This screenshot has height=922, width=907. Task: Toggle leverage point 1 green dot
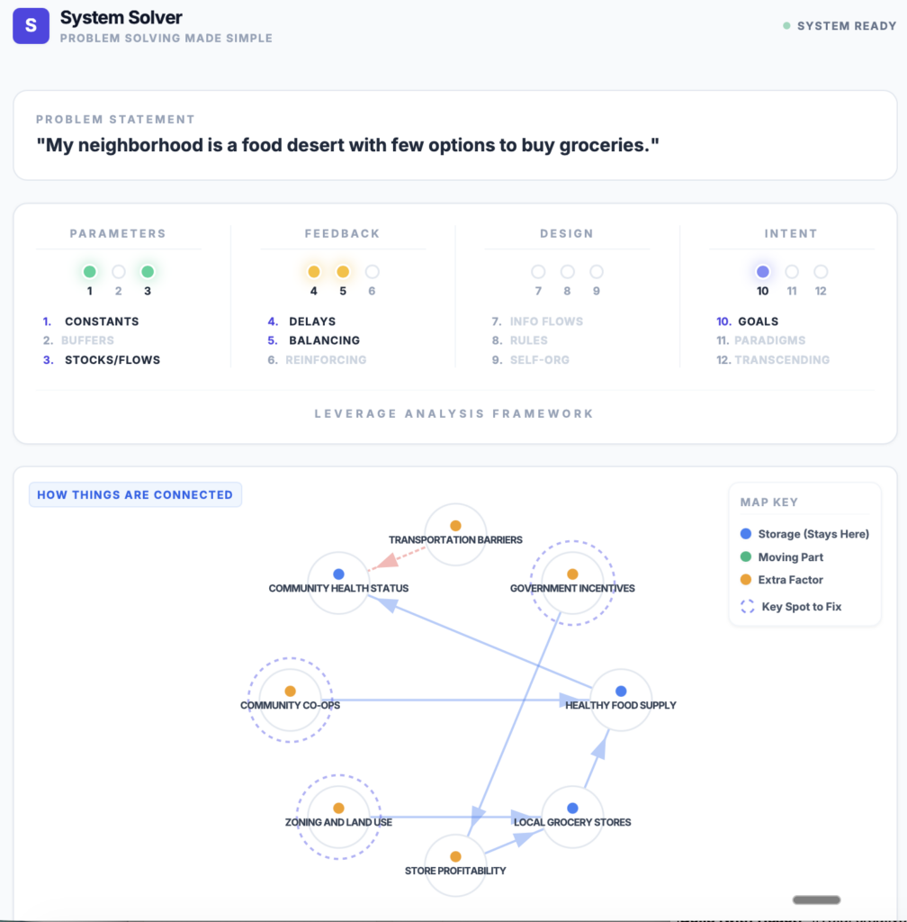pyautogui.click(x=90, y=271)
